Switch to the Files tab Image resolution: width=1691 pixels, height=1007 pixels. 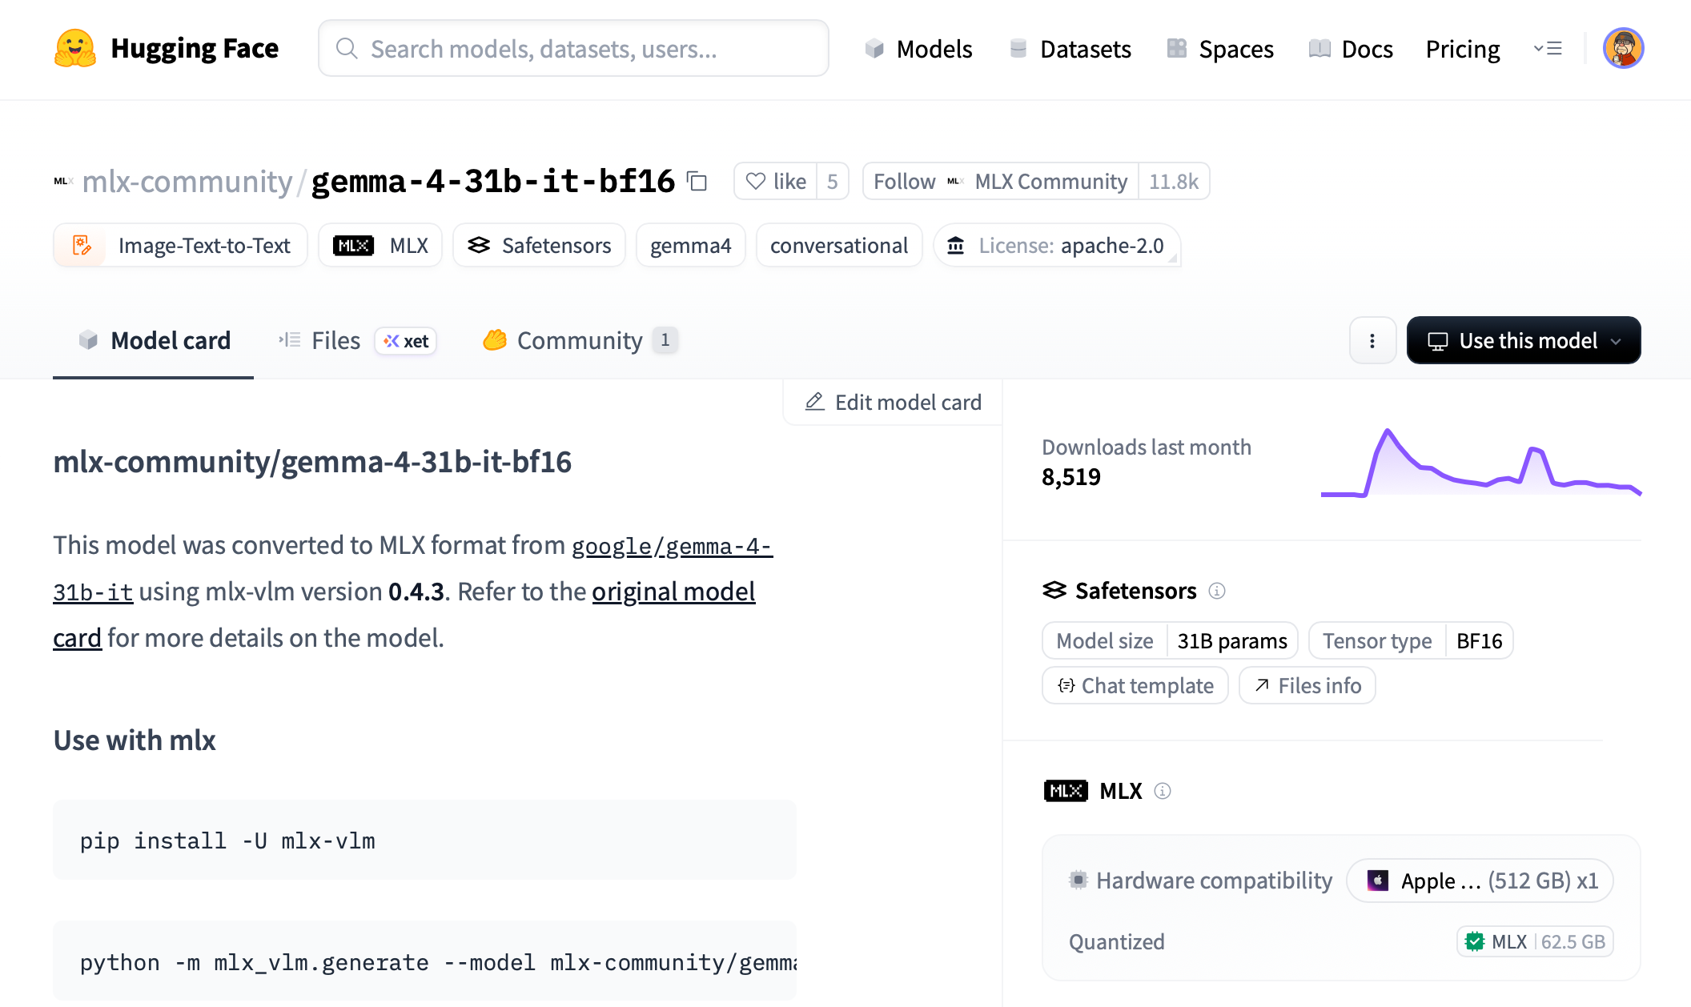[335, 340]
